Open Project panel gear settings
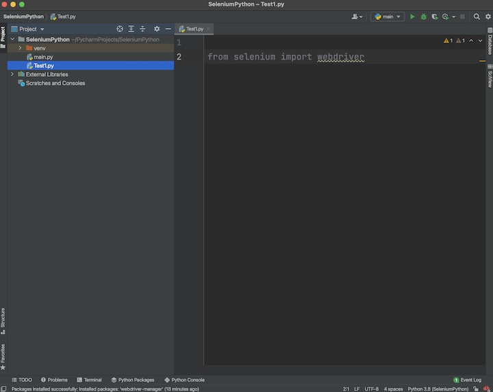Screen dimensions: 493x392 [157, 29]
